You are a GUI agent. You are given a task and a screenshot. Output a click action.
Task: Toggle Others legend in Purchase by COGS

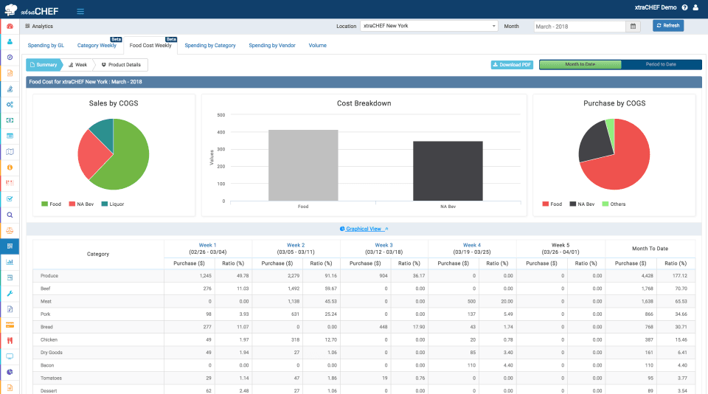(614, 204)
